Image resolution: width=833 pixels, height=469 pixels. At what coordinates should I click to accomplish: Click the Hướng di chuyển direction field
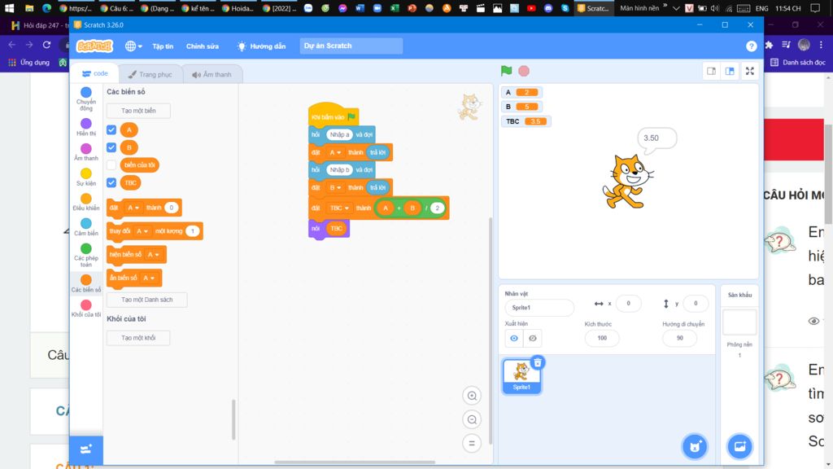pos(679,338)
